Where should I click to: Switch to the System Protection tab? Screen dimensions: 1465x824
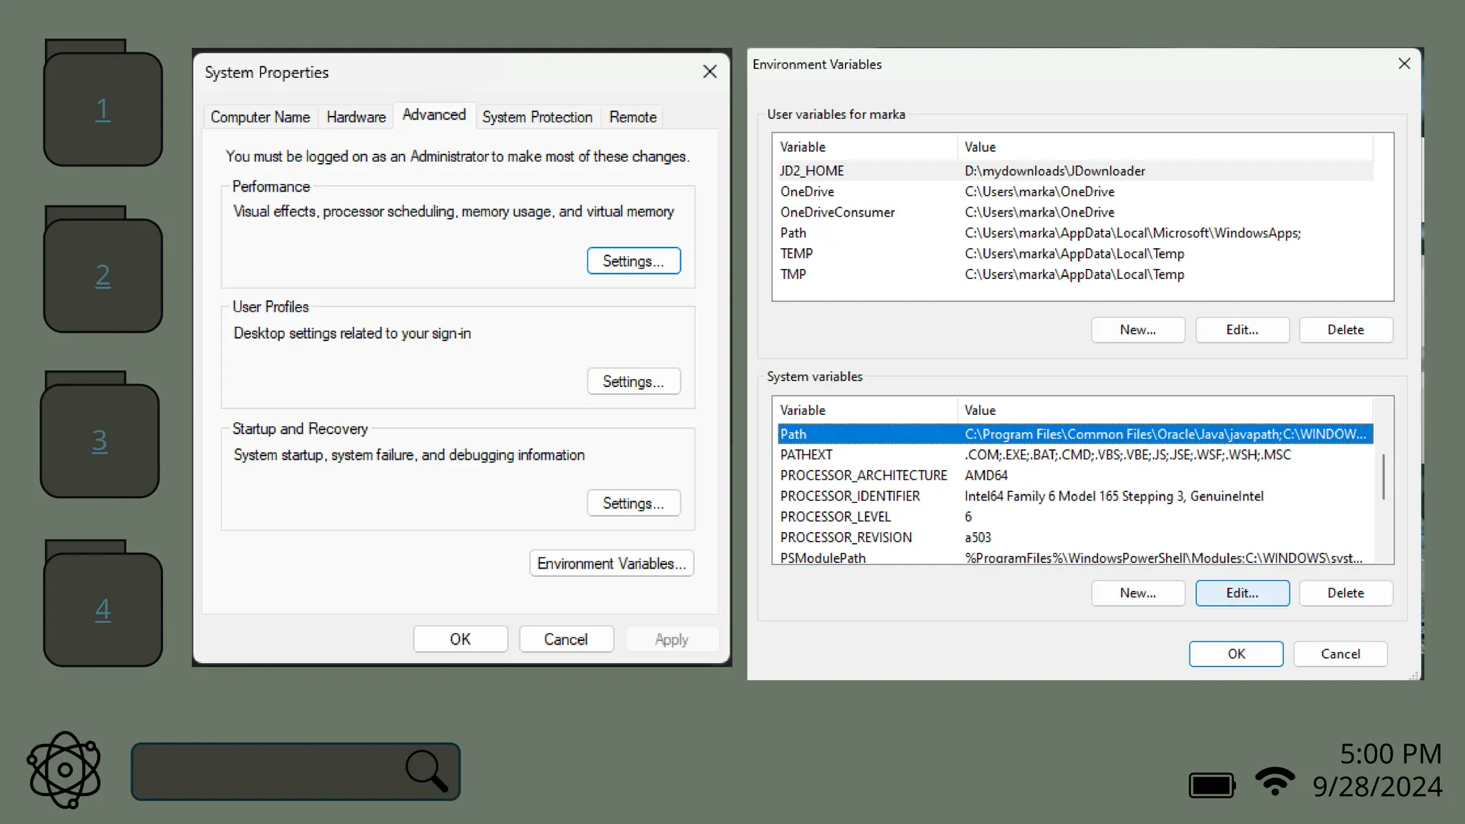tap(536, 117)
